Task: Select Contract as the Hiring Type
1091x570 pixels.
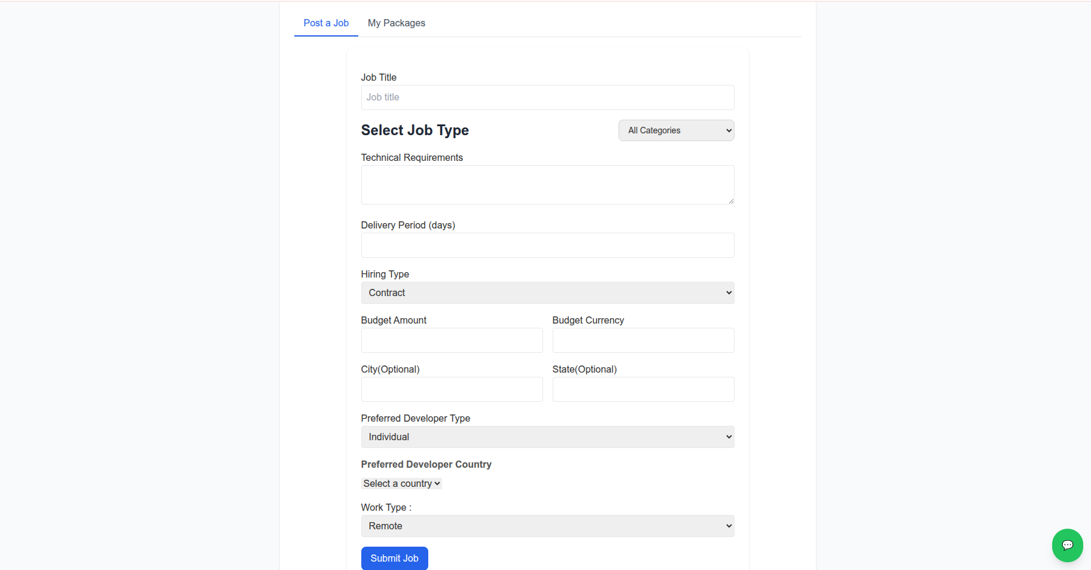Action: pyautogui.click(x=547, y=292)
